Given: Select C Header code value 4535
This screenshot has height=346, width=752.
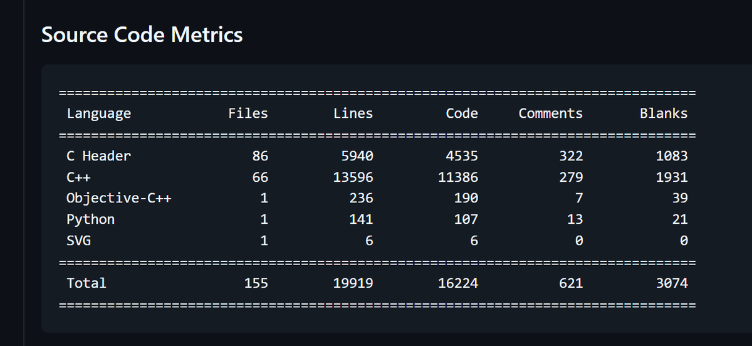Looking at the screenshot, I should pyautogui.click(x=462, y=156).
